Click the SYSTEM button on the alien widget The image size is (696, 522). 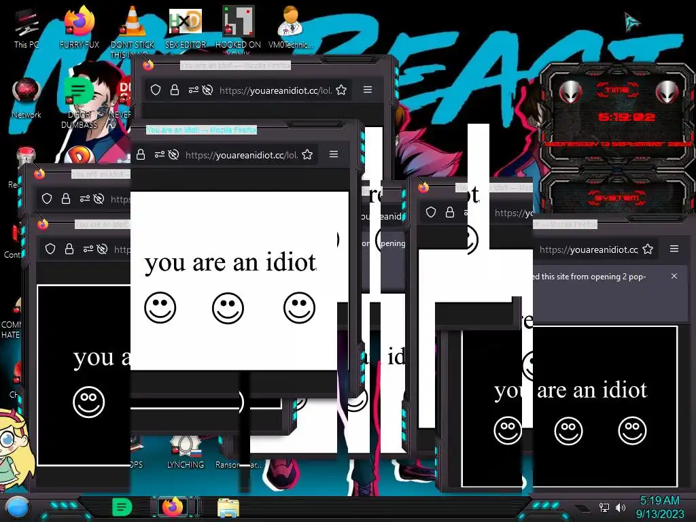pos(617,198)
